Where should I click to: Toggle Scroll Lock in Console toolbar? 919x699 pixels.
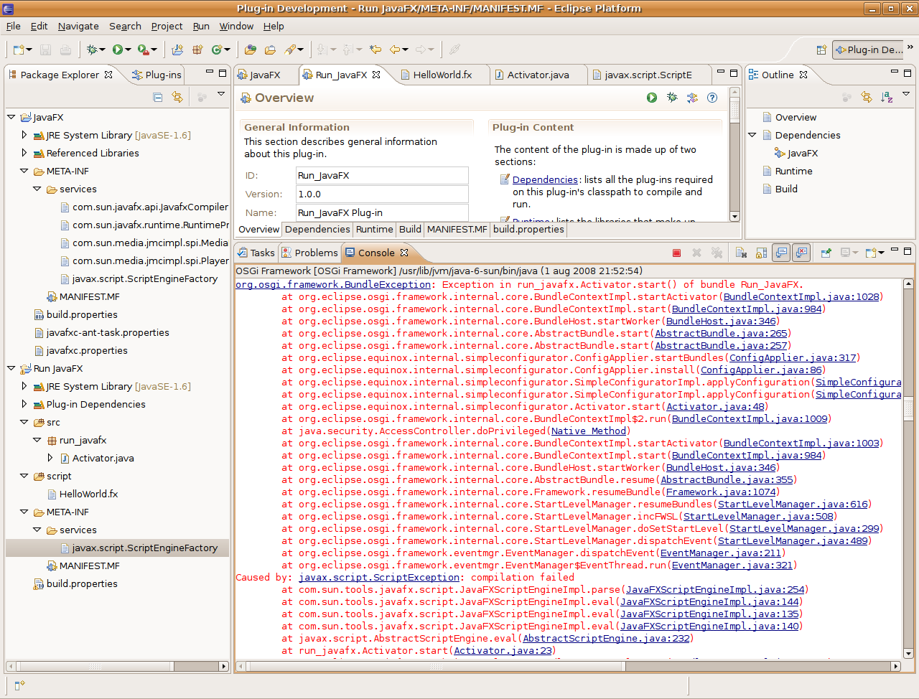click(761, 253)
